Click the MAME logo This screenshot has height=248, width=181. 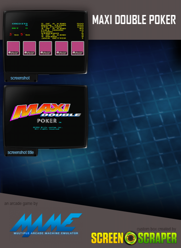[x=46, y=225]
